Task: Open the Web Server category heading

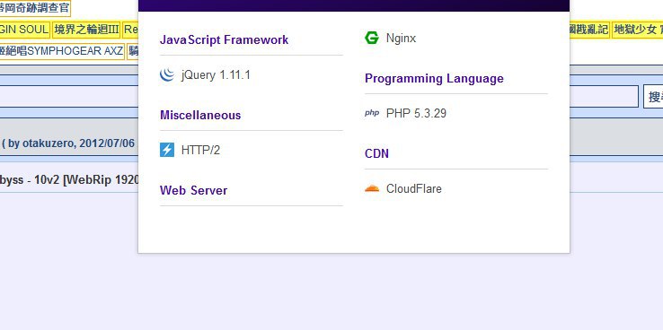Action: click(194, 190)
